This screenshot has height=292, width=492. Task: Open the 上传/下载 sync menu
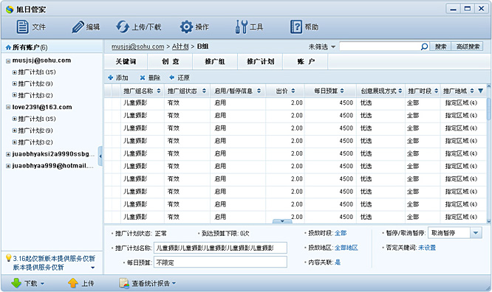[x=123, y=27]
